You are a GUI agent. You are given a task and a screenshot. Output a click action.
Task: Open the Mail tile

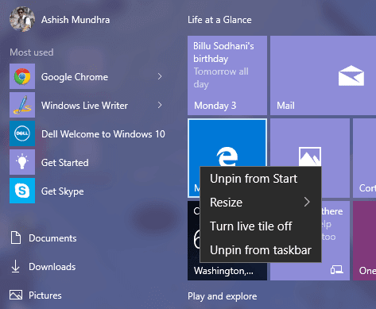(323, 75)
